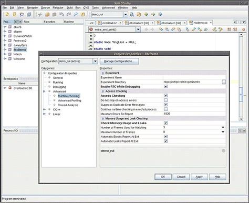
Task: Click the Undo arrow icon
Action: click(x=61, y=14)
